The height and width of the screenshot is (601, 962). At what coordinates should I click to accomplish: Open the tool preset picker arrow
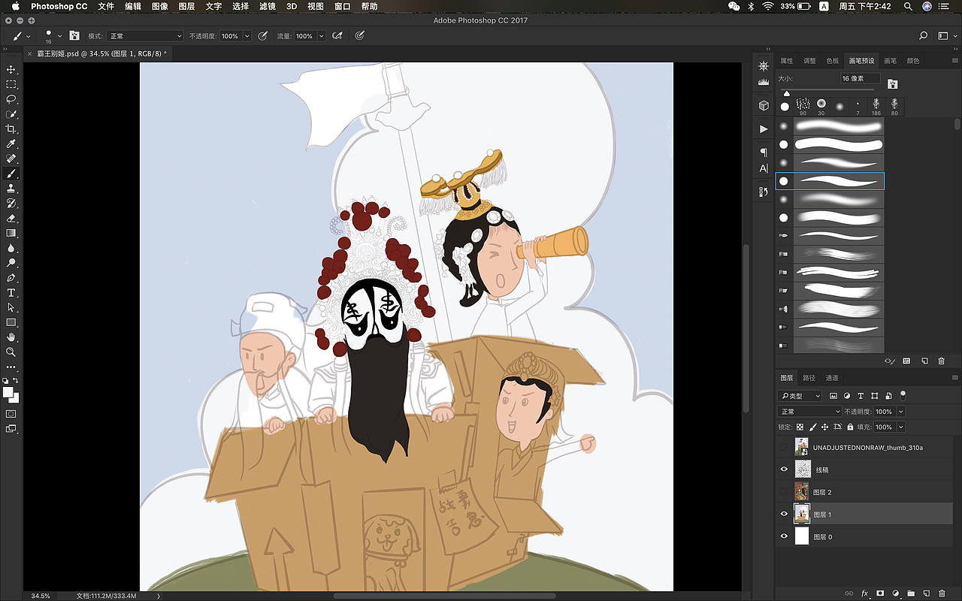29,36
